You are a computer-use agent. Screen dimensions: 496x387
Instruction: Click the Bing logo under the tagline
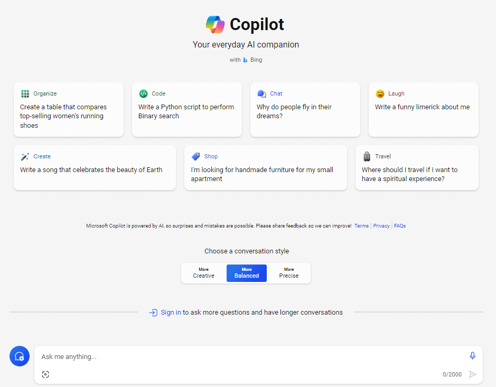click(x=246, y=60)
